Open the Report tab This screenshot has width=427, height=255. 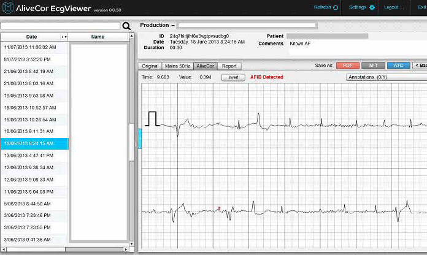coord(229,66)
